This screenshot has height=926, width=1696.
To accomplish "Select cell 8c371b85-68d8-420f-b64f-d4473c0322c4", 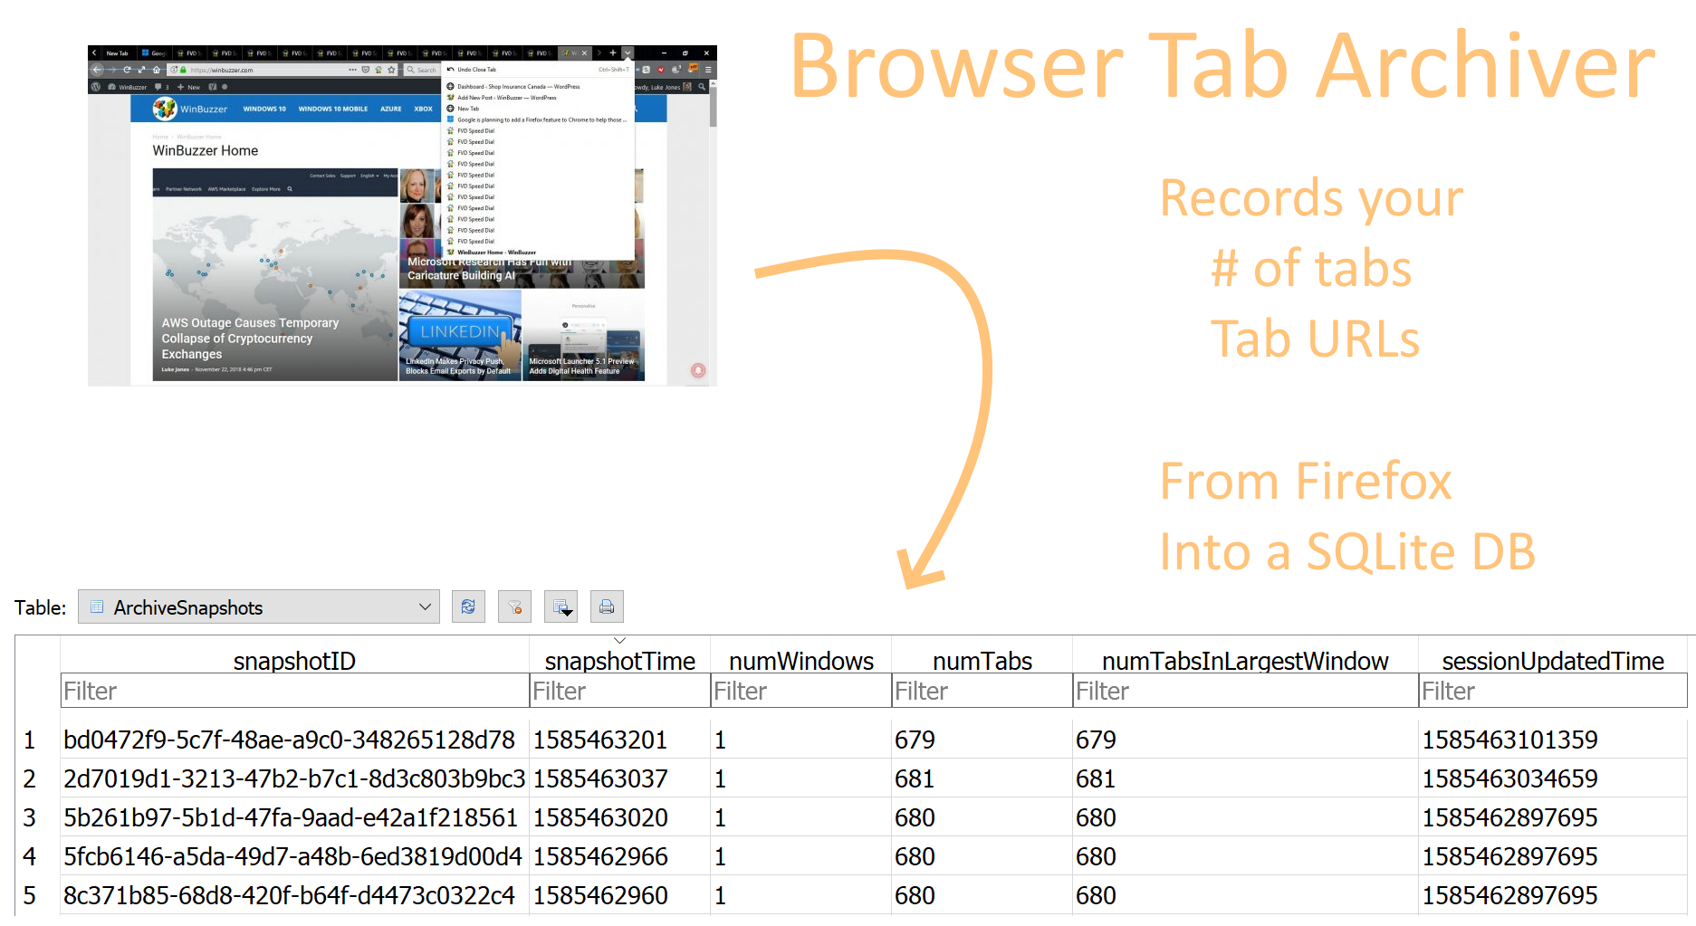I will tap(294, 895).
